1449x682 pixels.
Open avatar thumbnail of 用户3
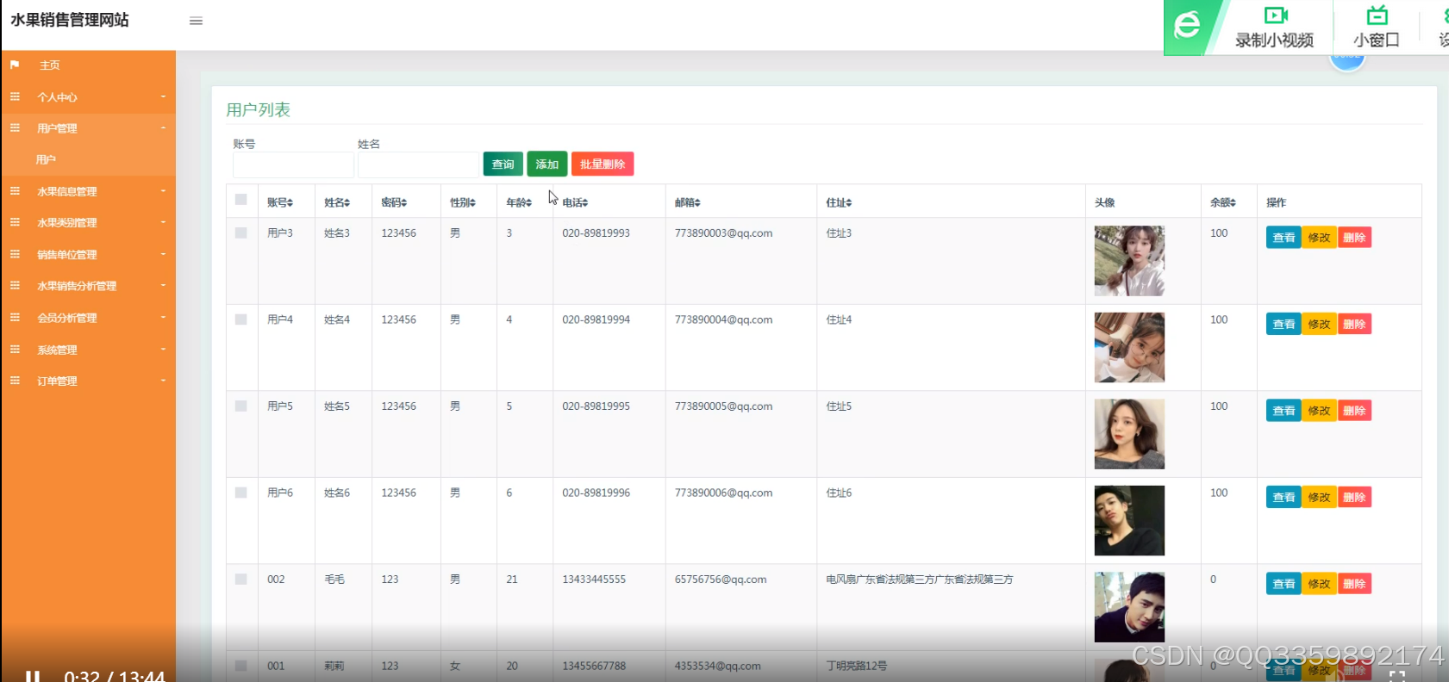tap(1129, 261)
